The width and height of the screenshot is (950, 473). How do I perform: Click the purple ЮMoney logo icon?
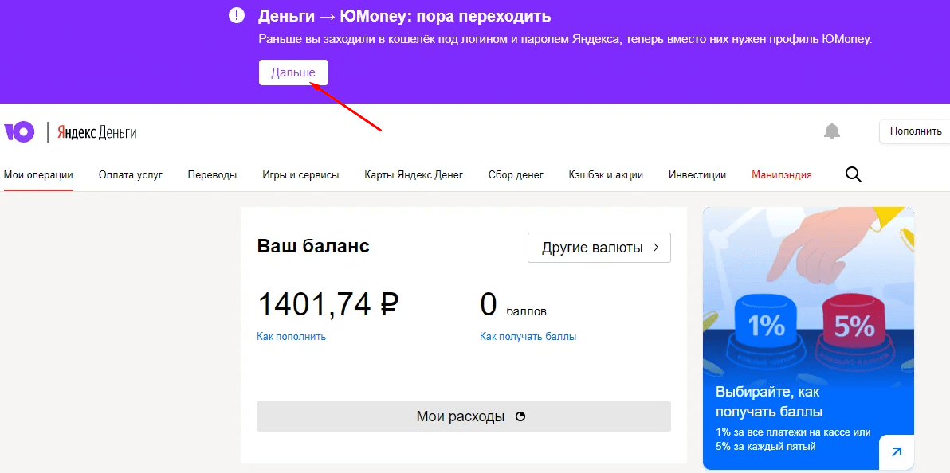pyautogui.click(x=19, y=132)
